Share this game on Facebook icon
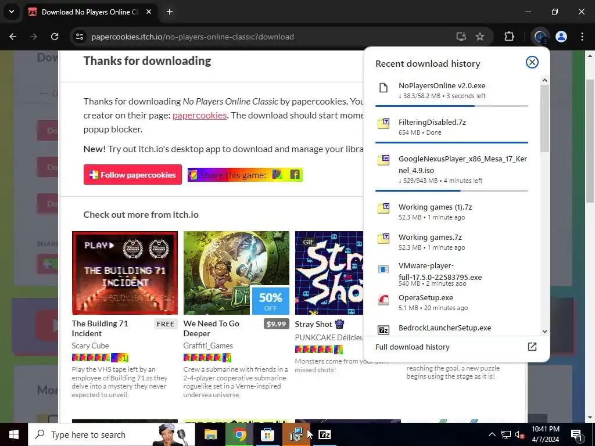This screenshot has width=595, height=446. 295,174
